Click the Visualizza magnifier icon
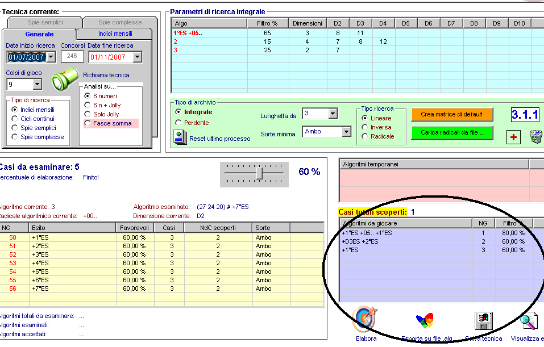The image size is (544, 347). (529, 321)
